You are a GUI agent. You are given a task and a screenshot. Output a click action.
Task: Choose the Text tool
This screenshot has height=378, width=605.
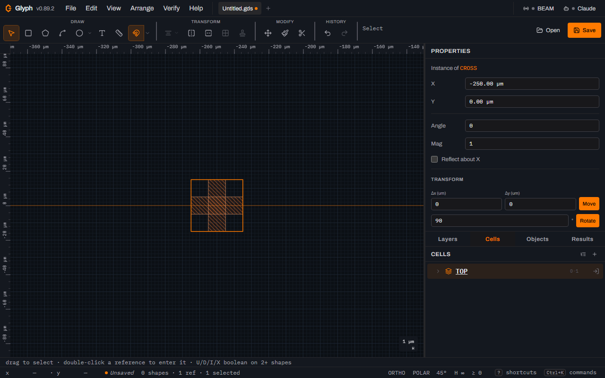102,33
